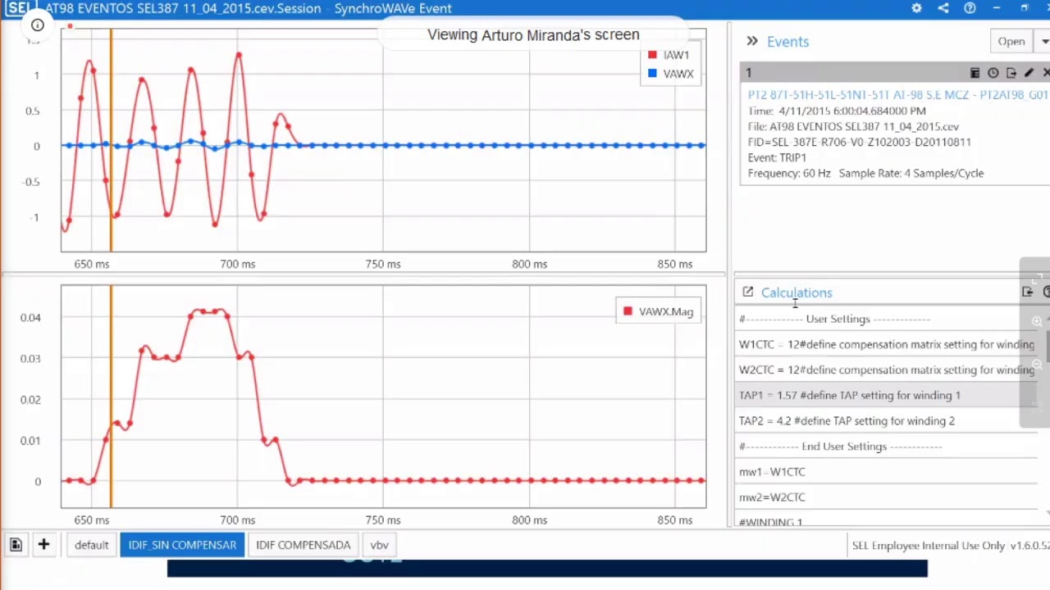This screenshot has width=1050, height=590.
Task: Switch to the IDIF_SIN COMPENSAR tab
Action: click(182, 545)
